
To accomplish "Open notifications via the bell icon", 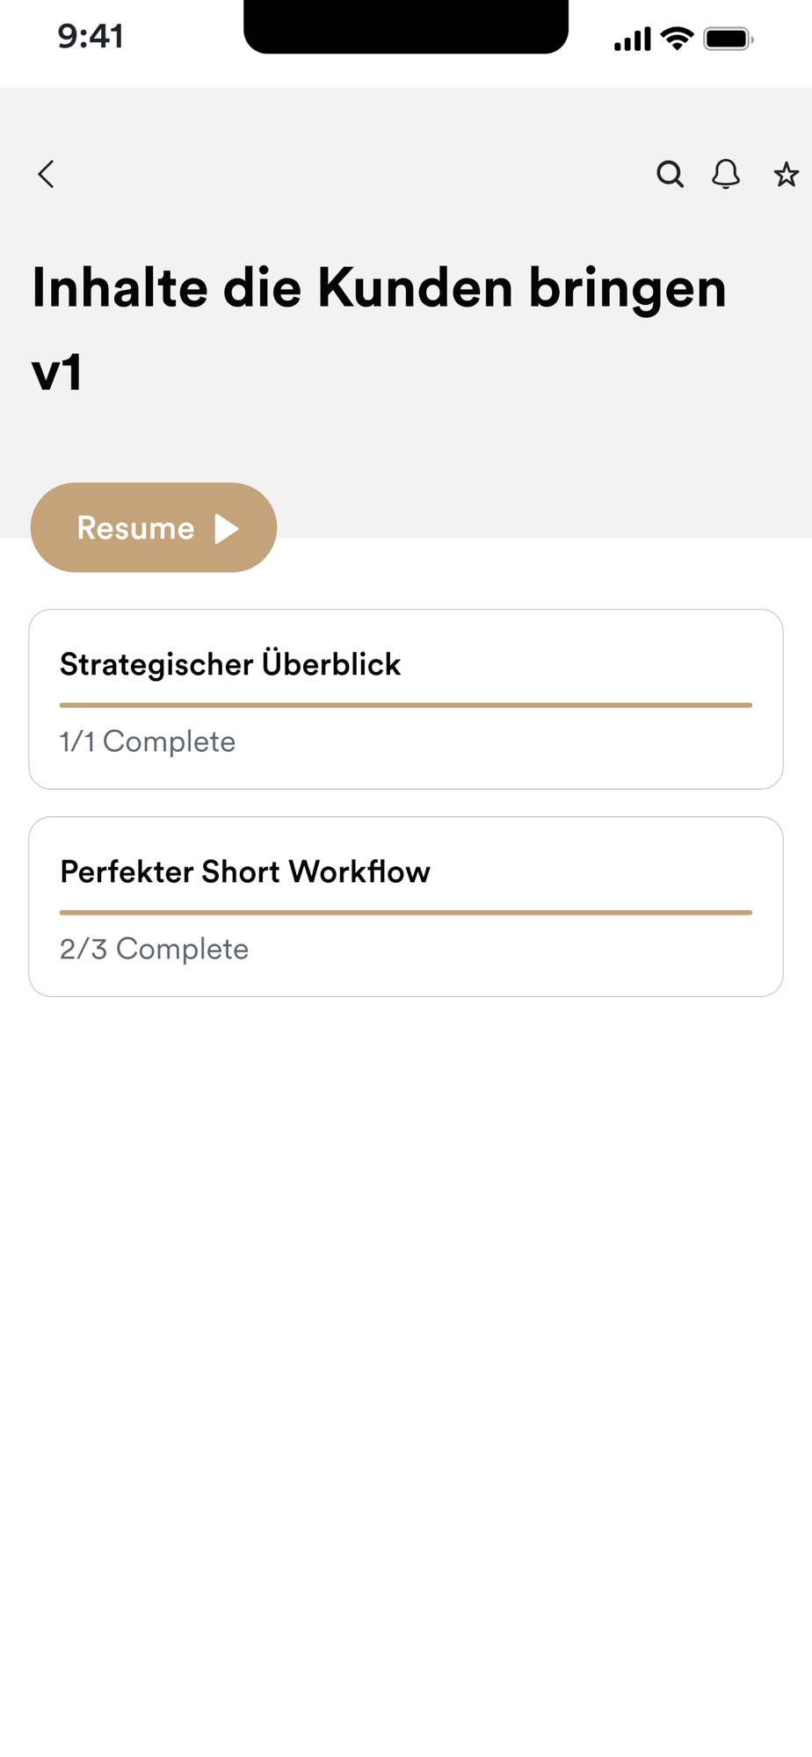I will pyautogui.click(x=726, y=174).
